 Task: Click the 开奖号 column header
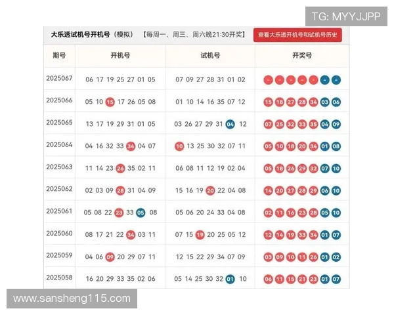(302, 56)
